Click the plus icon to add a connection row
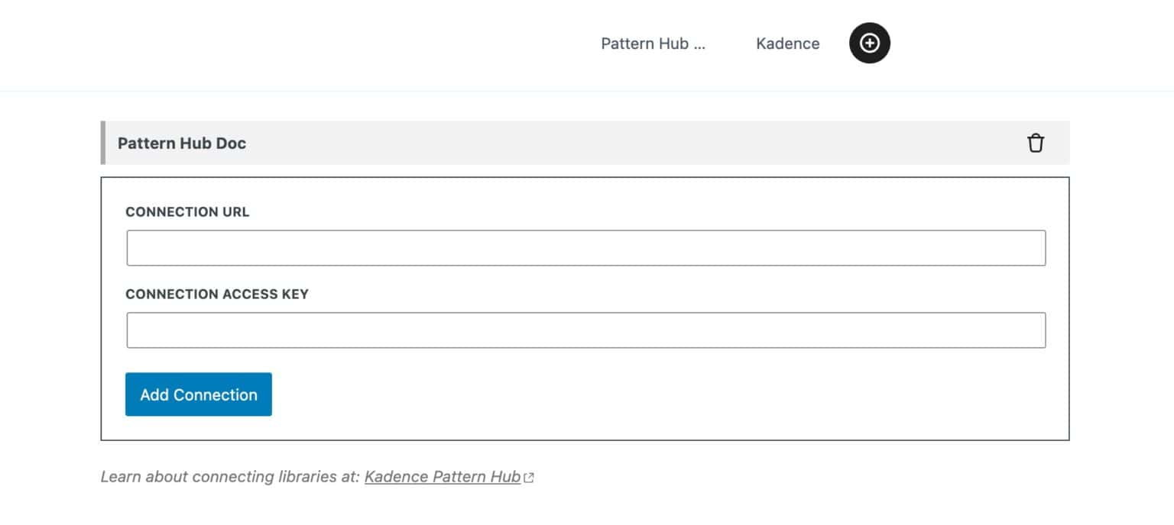 pos(869,43)
